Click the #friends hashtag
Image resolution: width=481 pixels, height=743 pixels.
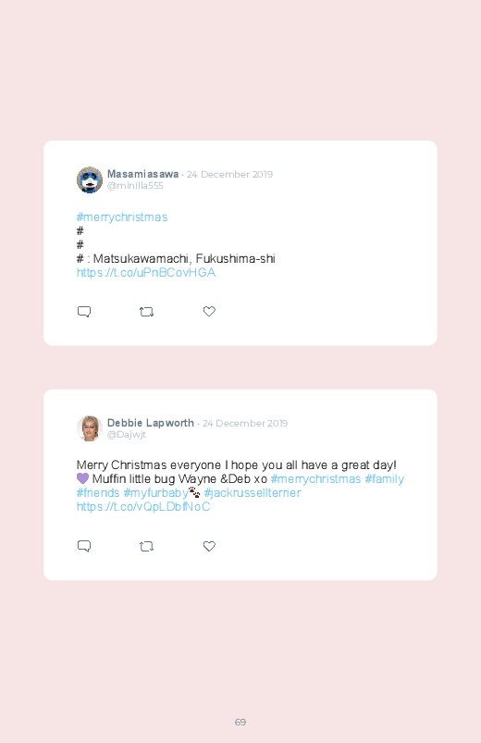(98, 493)
